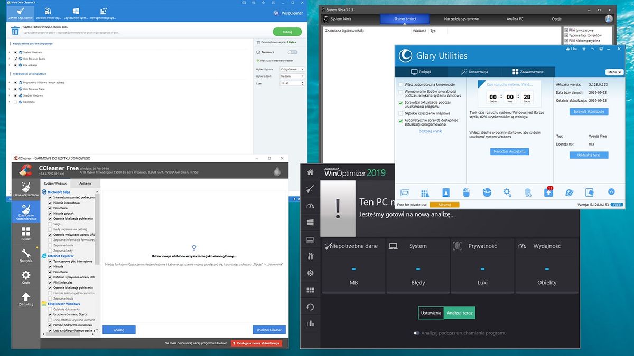Open Narzędzia systemowe tab in System Ninja

click(461, 19)
